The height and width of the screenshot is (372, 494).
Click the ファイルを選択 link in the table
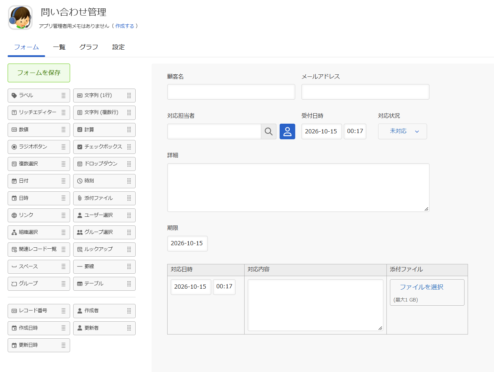(421, 287)
